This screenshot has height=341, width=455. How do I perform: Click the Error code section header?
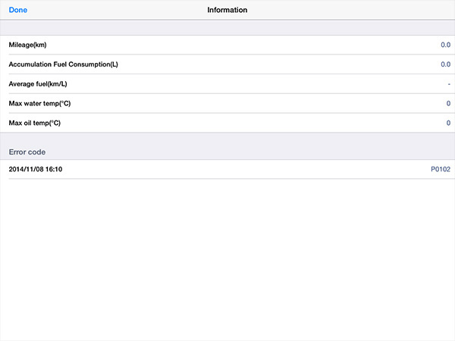(27, 152)
